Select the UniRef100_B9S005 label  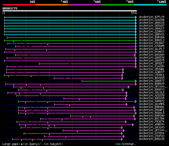[x=152, y=98]
